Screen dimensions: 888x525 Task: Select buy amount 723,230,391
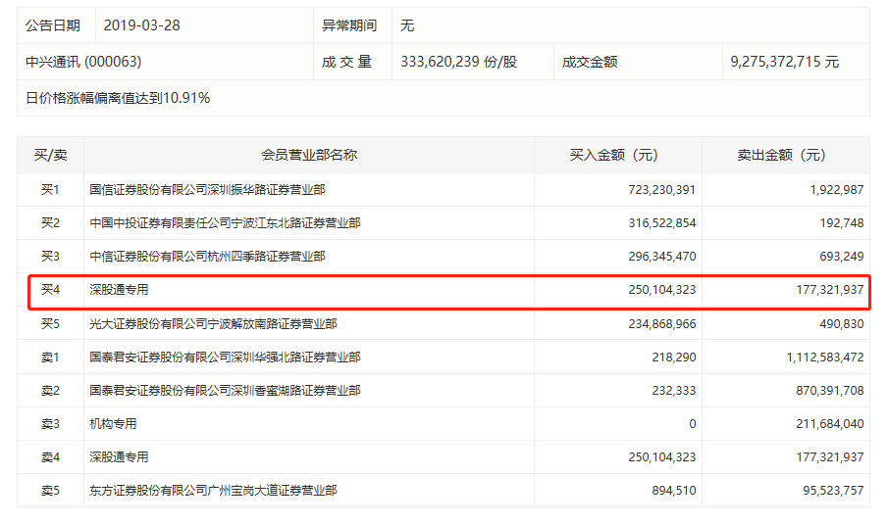point(661,190)
